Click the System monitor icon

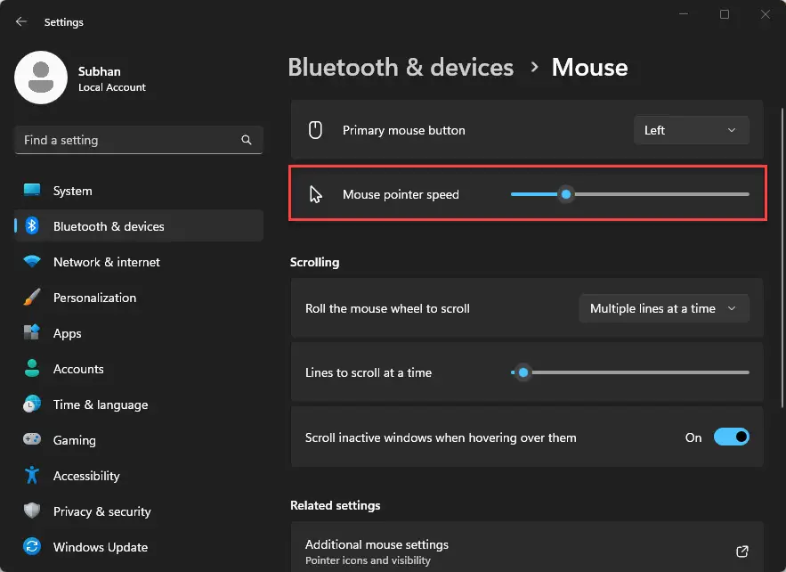32,190
